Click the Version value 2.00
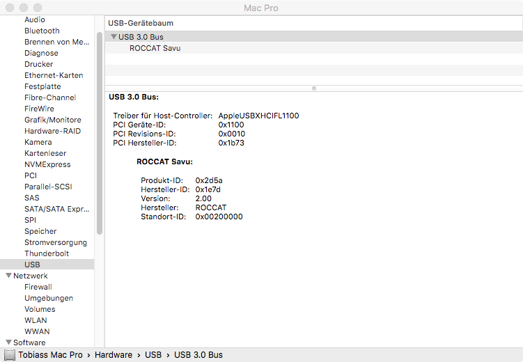 tap(203, 198)
